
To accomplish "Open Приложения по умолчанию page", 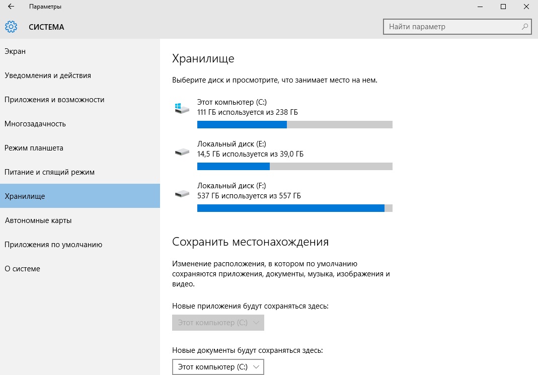I will click(x=80, y=245).
